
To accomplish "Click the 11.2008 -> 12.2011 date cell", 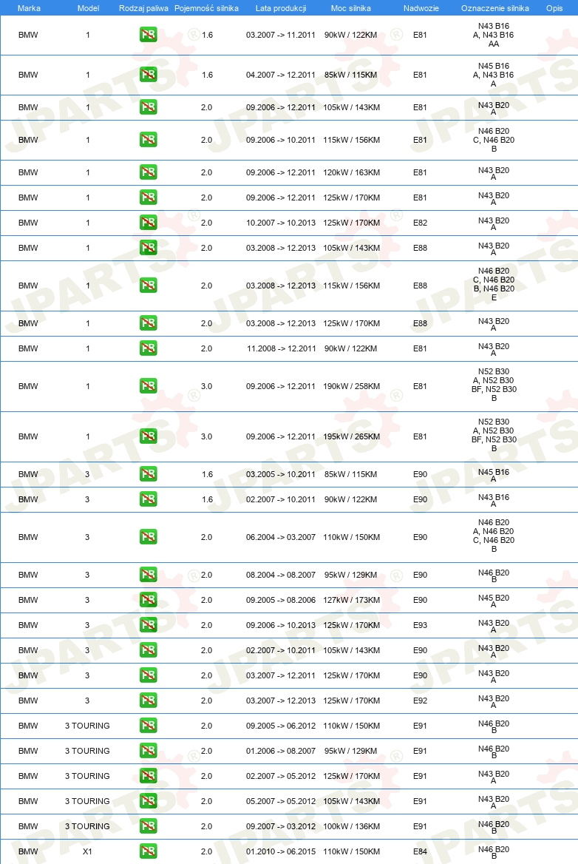I will tap(282, 348).
